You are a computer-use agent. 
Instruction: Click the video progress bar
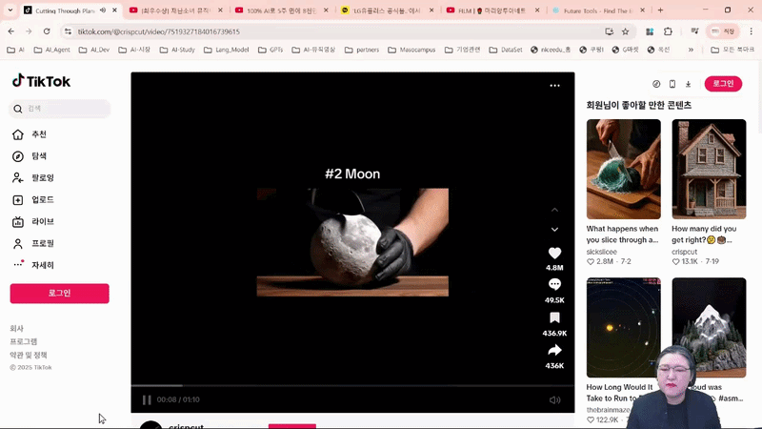(352, 386)
